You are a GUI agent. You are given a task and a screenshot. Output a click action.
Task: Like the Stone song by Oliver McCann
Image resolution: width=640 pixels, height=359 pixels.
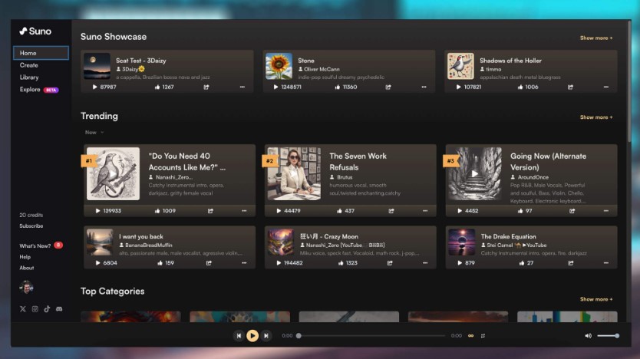click(x=337, y=87)
